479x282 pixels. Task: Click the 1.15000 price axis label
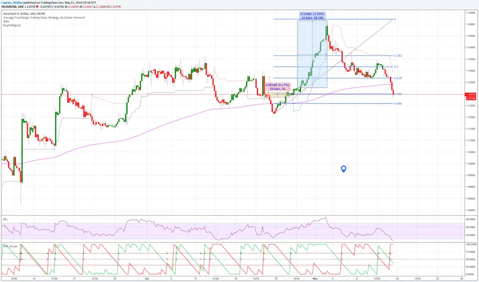pyautogui.click(x=470, y=48)
